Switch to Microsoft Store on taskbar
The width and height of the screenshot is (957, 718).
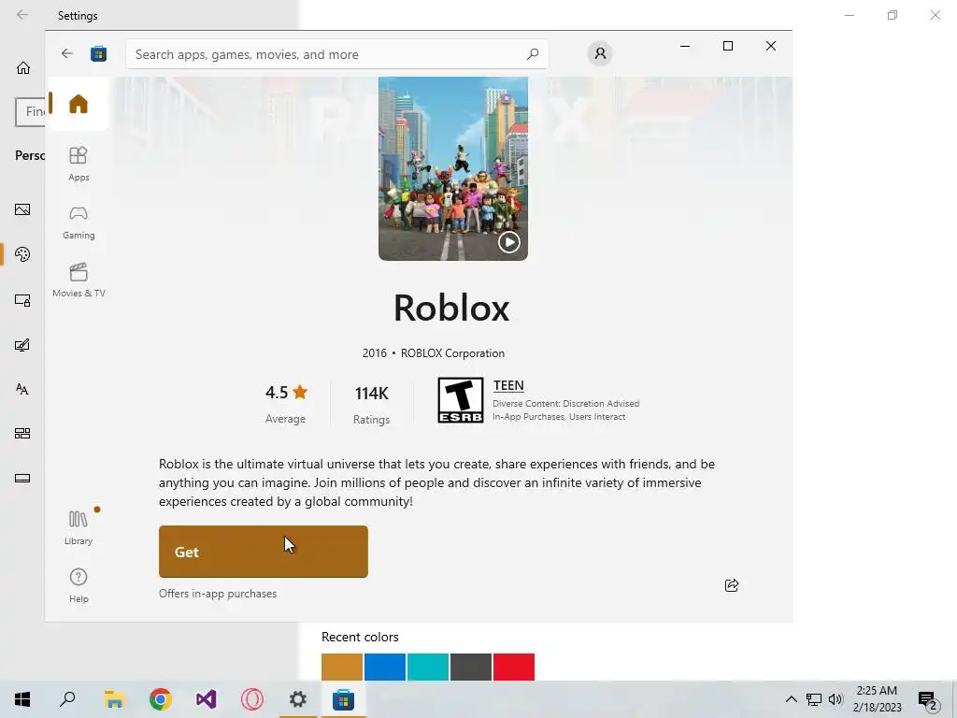pyautogui.click(x=344, y=699)
